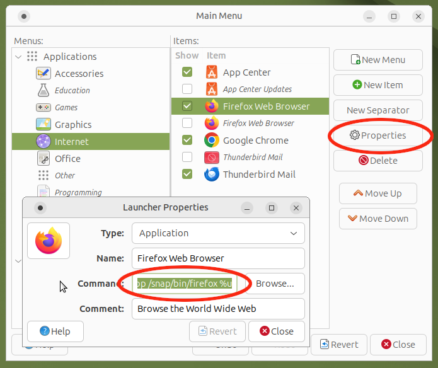The image size is (438, 368).
Task: Click the checked Thunderbird Mail icon
Action: pyautogui.click(x=212, y=175)
